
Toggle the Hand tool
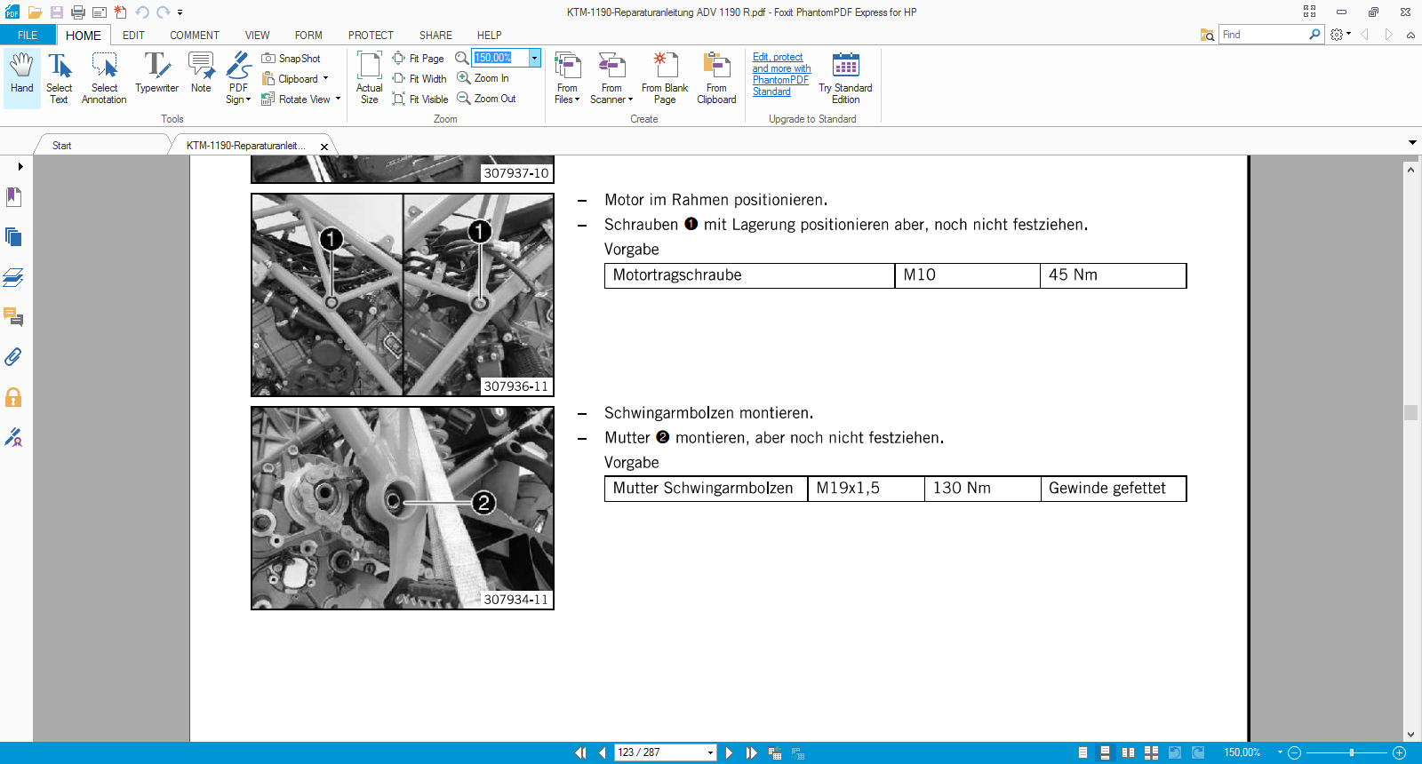[21, 76]
